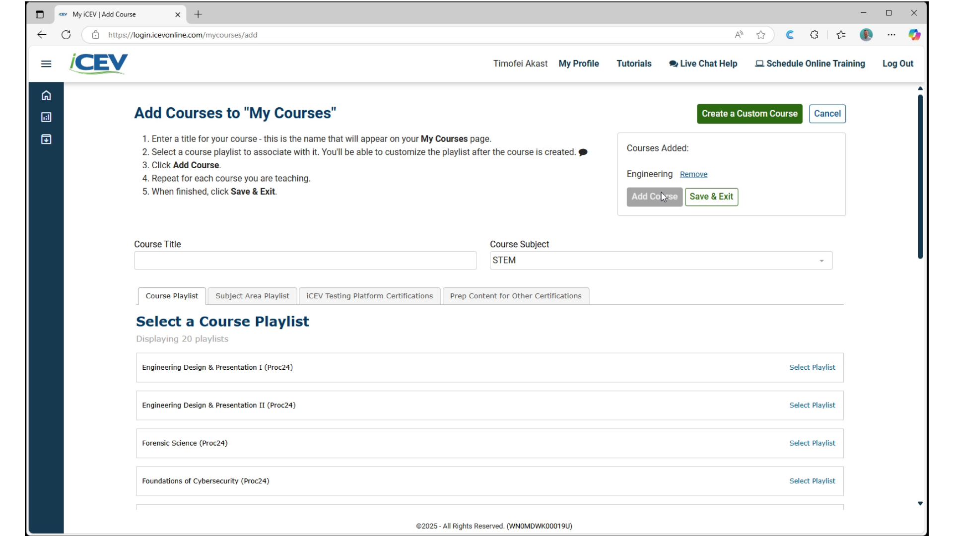Screen dimensions: 953x536
Task: Click 'Displaying 20 playlists' text
Action: [182, 339]
